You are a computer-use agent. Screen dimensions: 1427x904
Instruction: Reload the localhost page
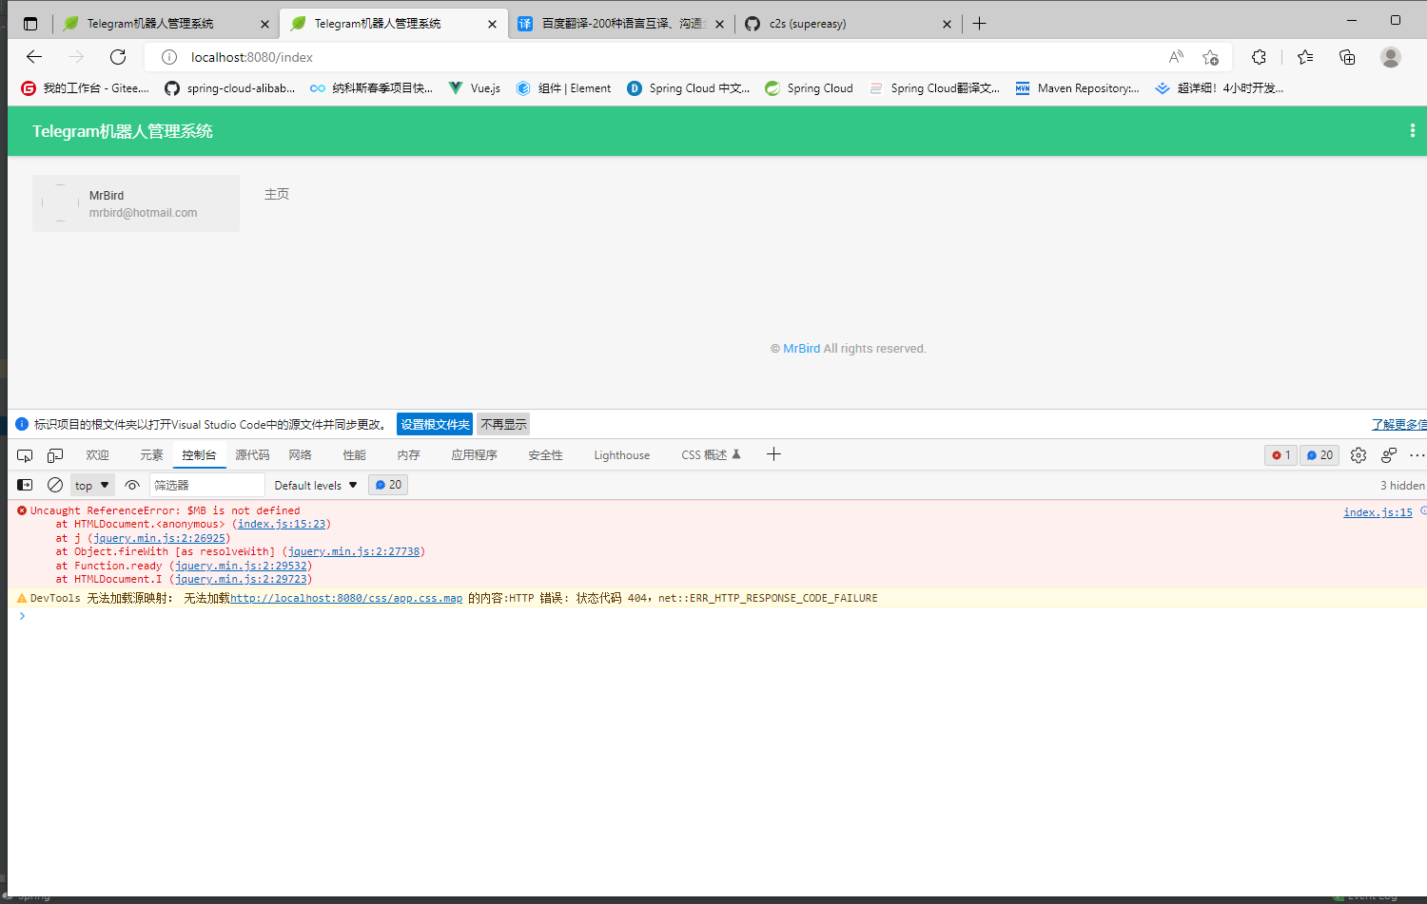pyautogui.click(x=118, y=57)
